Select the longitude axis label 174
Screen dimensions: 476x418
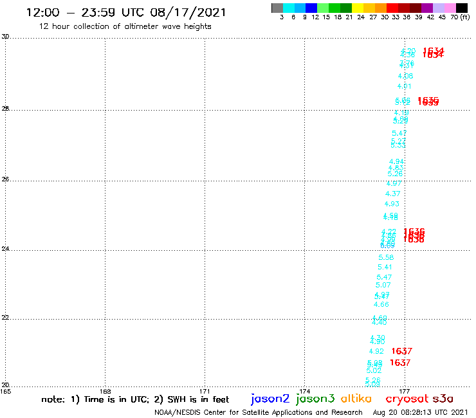pos(305,392)
